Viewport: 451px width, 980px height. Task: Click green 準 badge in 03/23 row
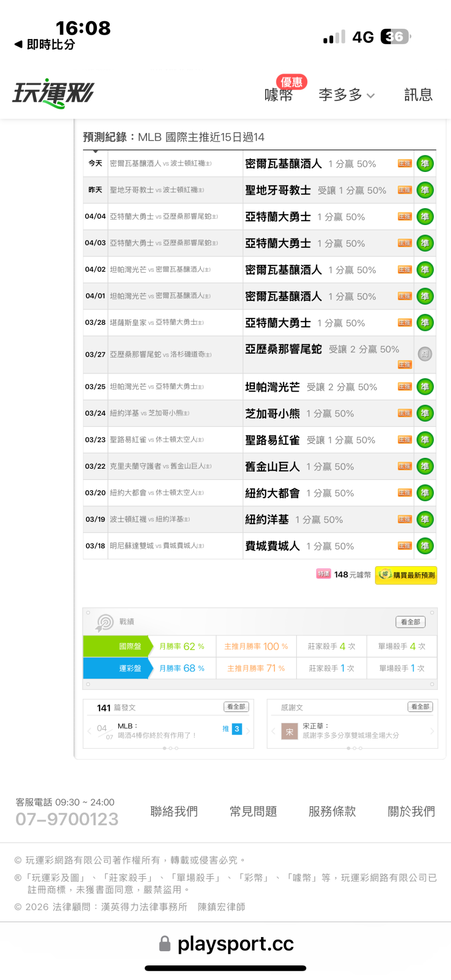425,440
